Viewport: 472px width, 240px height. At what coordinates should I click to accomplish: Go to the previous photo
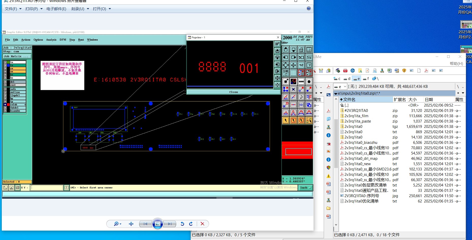click(x=145, y=224)
